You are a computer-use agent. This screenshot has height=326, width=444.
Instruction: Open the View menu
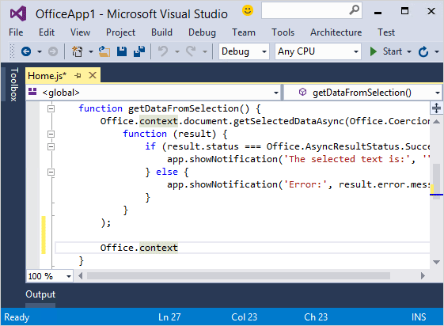coord(80,32)
